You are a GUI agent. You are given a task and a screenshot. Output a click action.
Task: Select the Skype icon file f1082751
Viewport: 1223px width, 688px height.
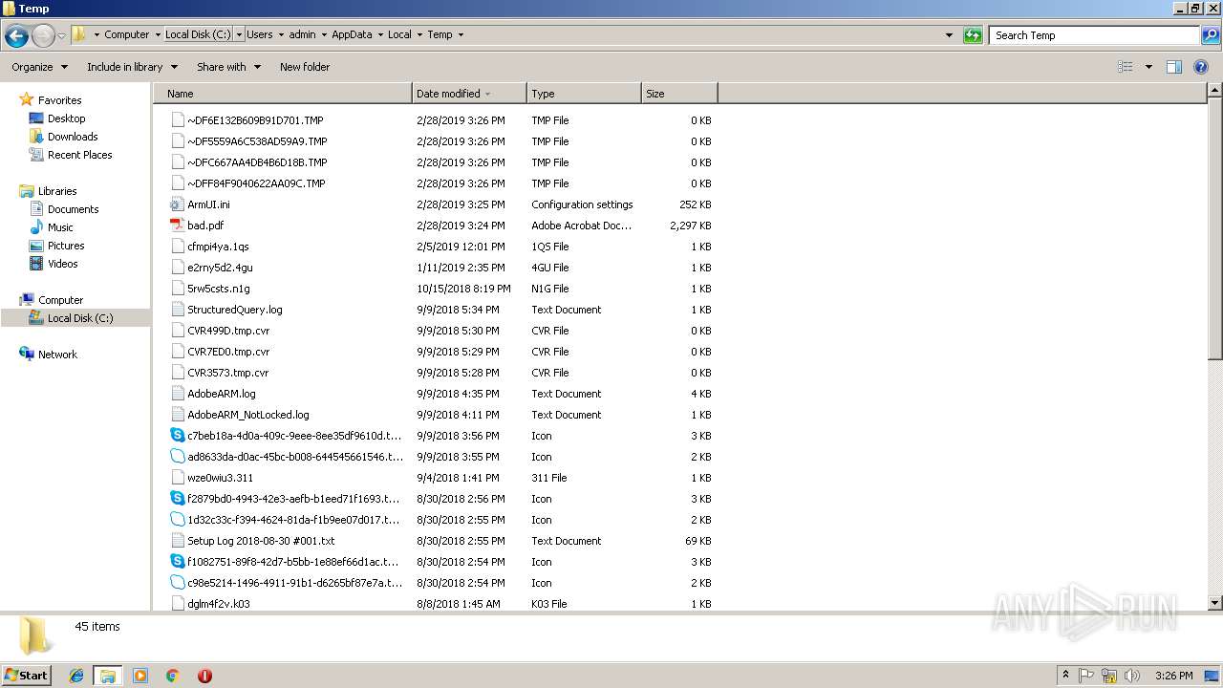177,562
